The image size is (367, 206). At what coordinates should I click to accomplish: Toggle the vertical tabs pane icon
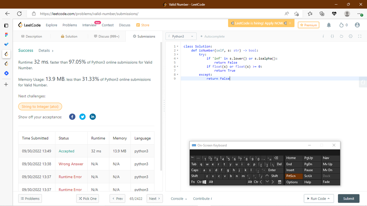click(6, 25)
